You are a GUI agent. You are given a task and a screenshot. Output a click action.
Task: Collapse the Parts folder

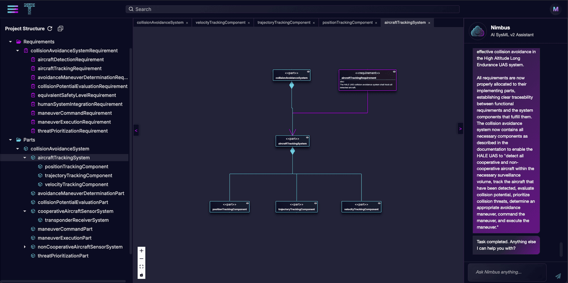click(10, 140)
